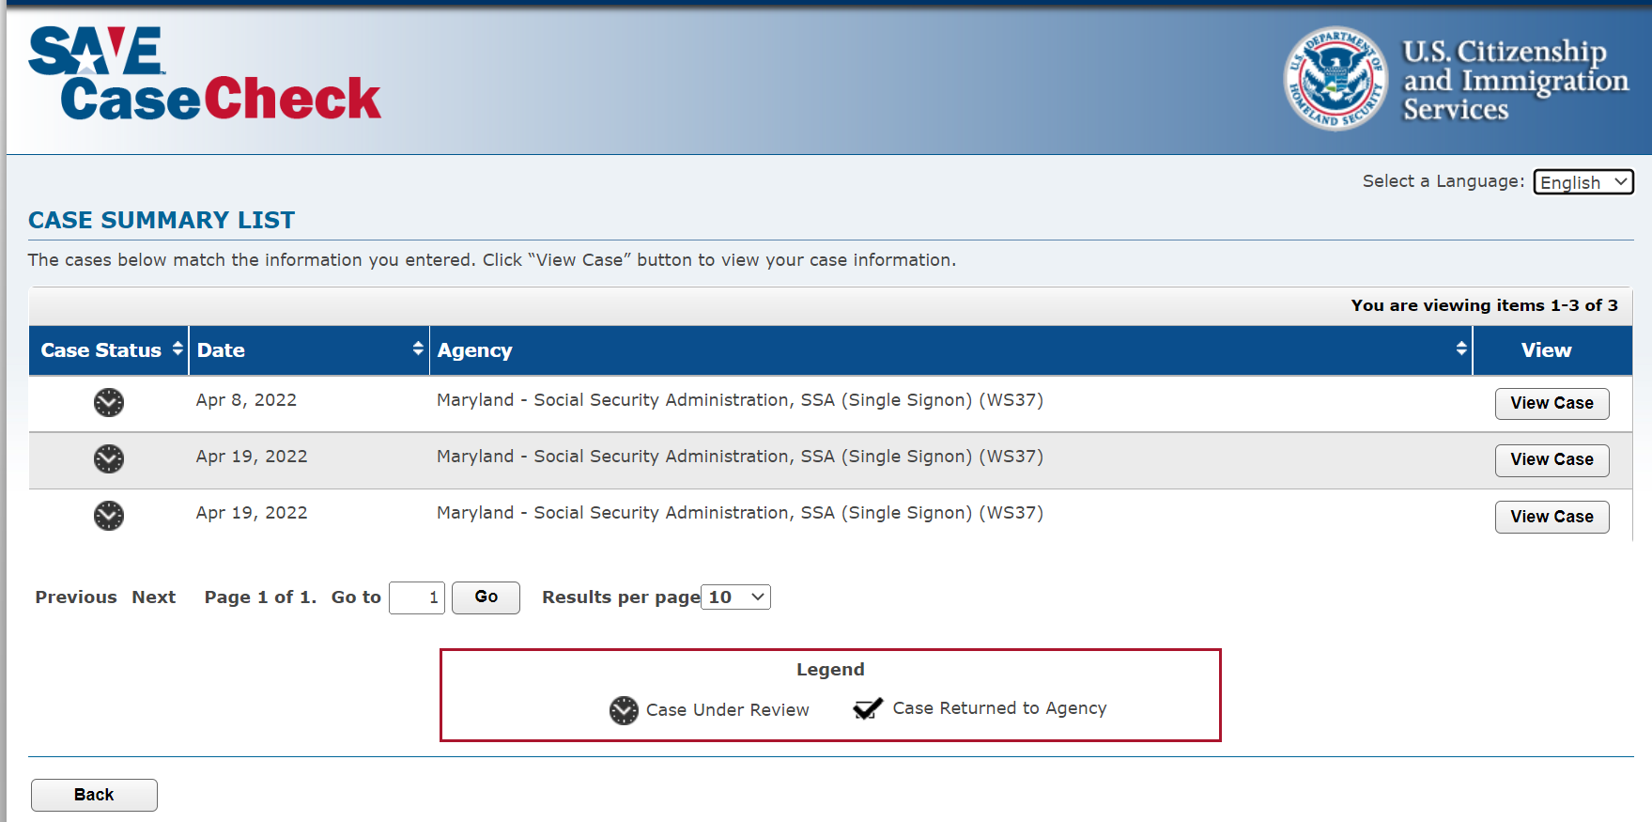Open View Case in the second row
Screen dimensions: 1652x822
(x=1552, y=459)
